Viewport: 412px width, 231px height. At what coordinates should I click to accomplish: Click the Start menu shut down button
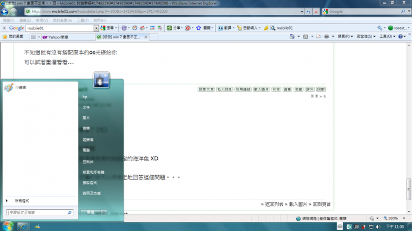(91, 212)
